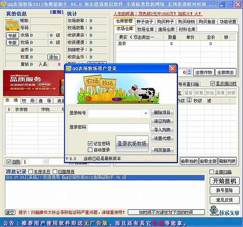This screenshot has width=243, height=227.
Task: Click the 换号登陆 button
Action: [x=225, y=190]
